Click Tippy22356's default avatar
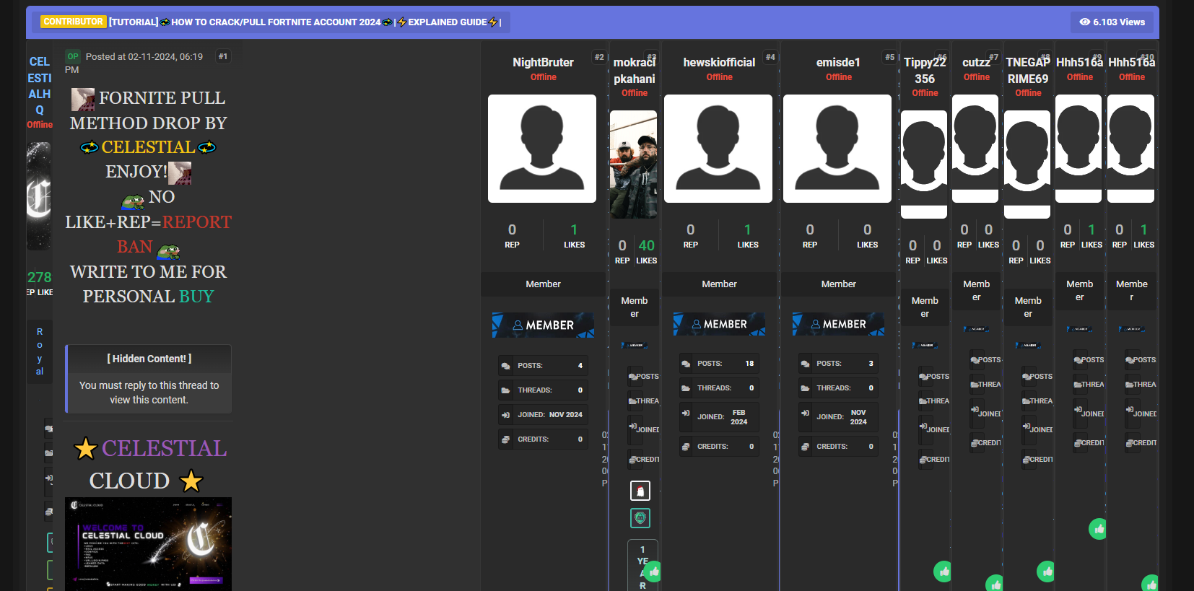The height and width of the screenshot is (591, 1194). [924, 165]
